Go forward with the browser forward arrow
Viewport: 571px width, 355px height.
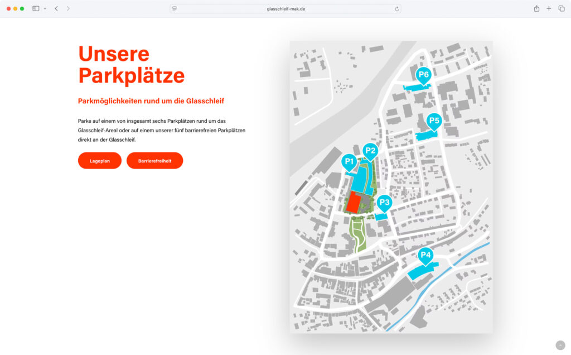coord(68,8)
